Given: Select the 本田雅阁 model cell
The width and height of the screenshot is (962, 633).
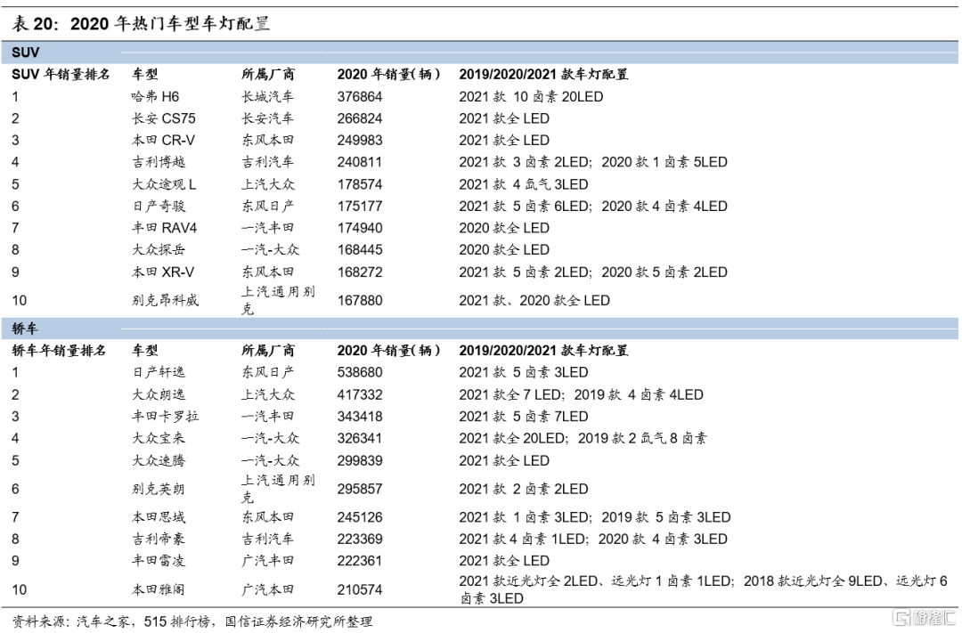Looking at the screenshot, I should pos(159,589).
